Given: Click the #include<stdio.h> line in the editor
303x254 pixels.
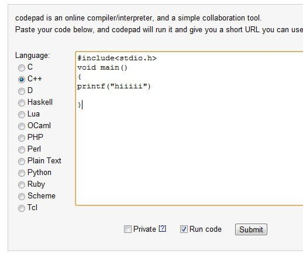Looking at the screenshot, I should pos(117,58).
